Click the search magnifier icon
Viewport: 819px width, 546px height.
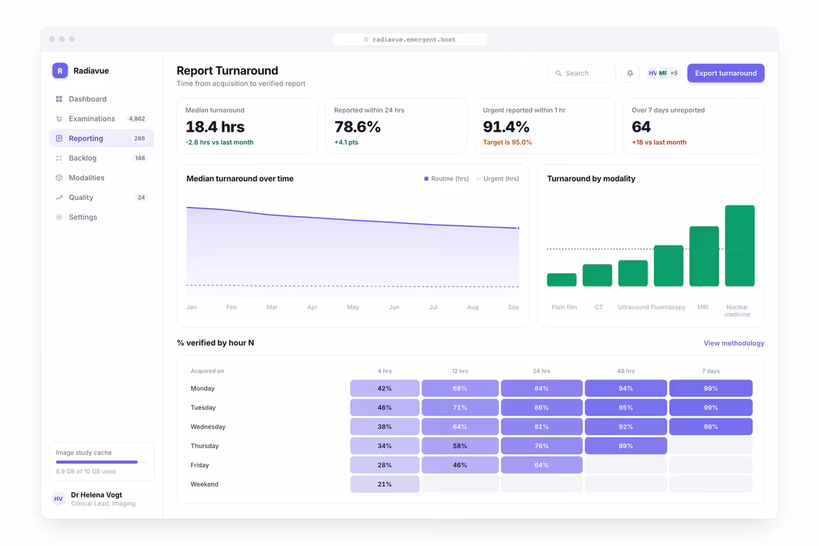(559, 73)
